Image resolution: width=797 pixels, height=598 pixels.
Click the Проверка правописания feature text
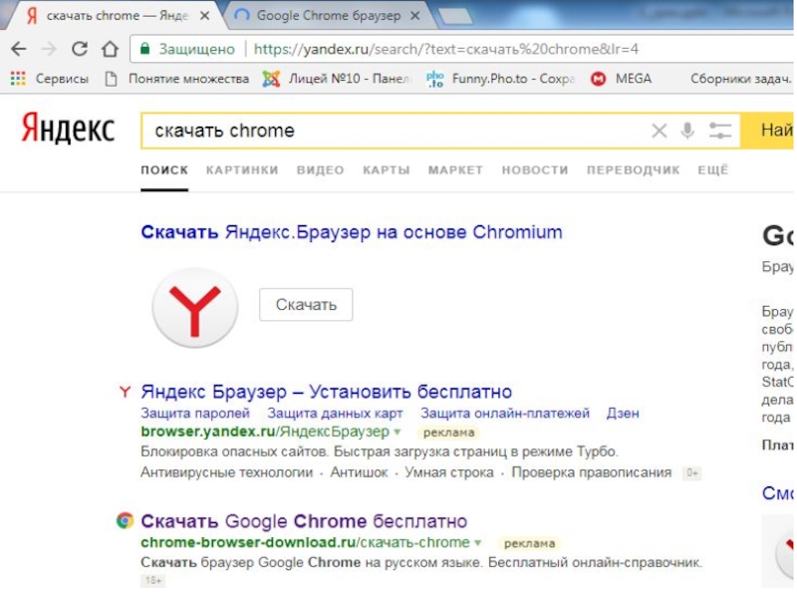(x=591, y=472)
